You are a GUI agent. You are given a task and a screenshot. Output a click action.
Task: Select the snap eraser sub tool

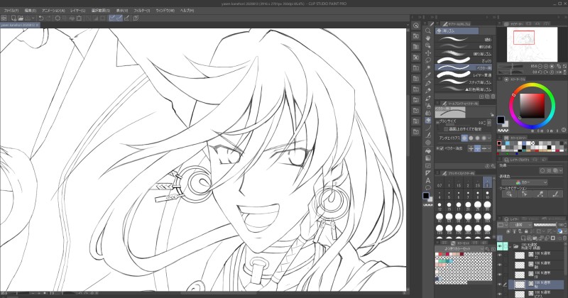point(464,82)
